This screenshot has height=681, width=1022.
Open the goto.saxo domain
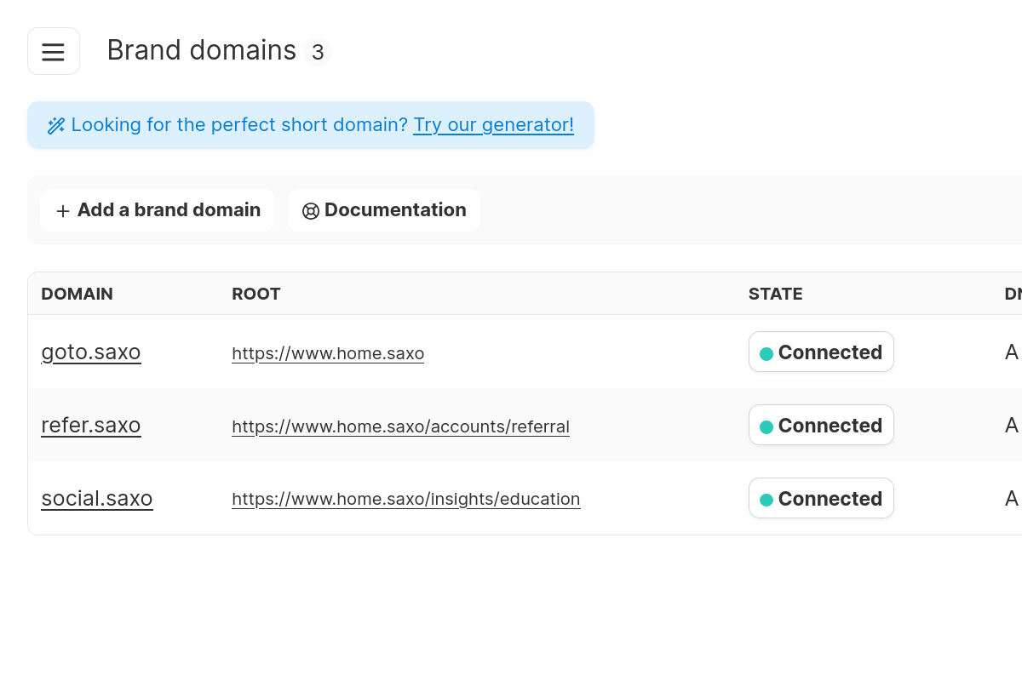(x=91, y=352)
